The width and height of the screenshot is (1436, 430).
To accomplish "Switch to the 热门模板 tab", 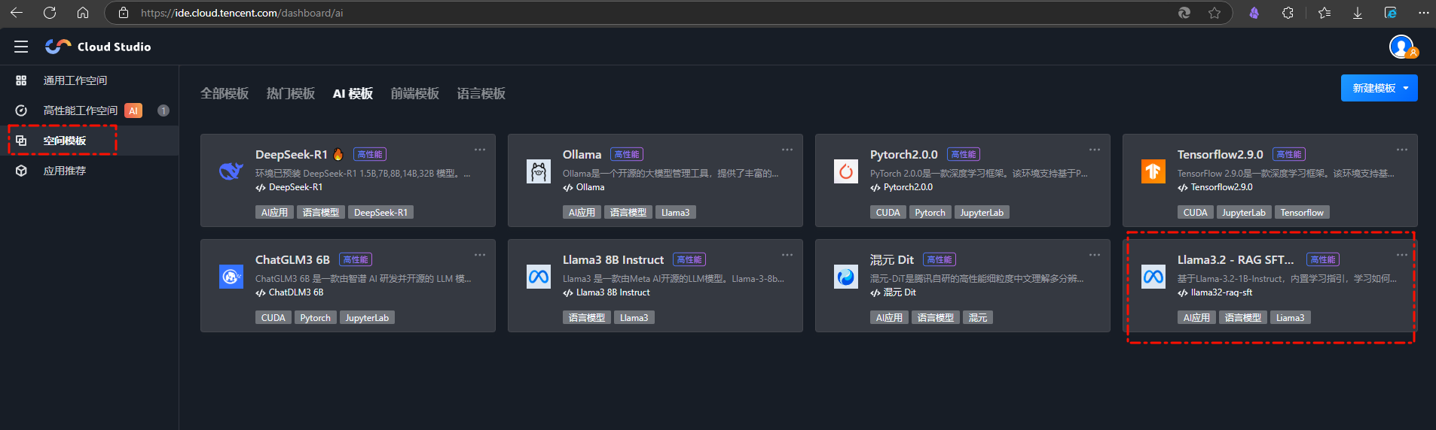I will 291,93.
